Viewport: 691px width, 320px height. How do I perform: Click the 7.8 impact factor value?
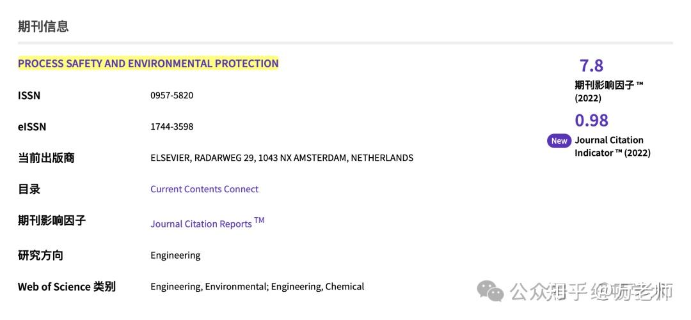pos(591,66)
